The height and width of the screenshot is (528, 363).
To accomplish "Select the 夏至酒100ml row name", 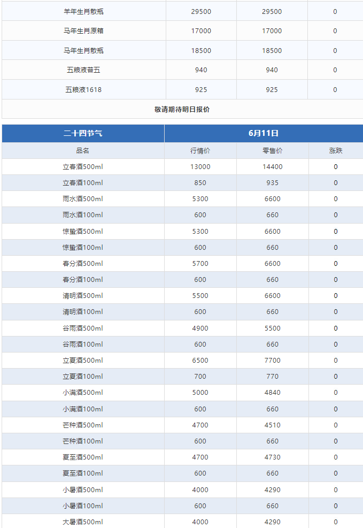I will [83, 473].
